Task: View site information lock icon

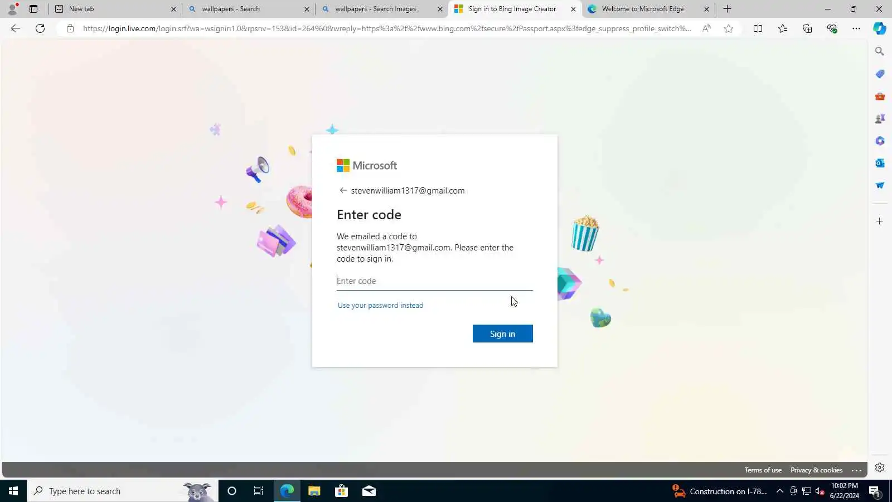Action: pyautogui.click(x=70, y=28)
